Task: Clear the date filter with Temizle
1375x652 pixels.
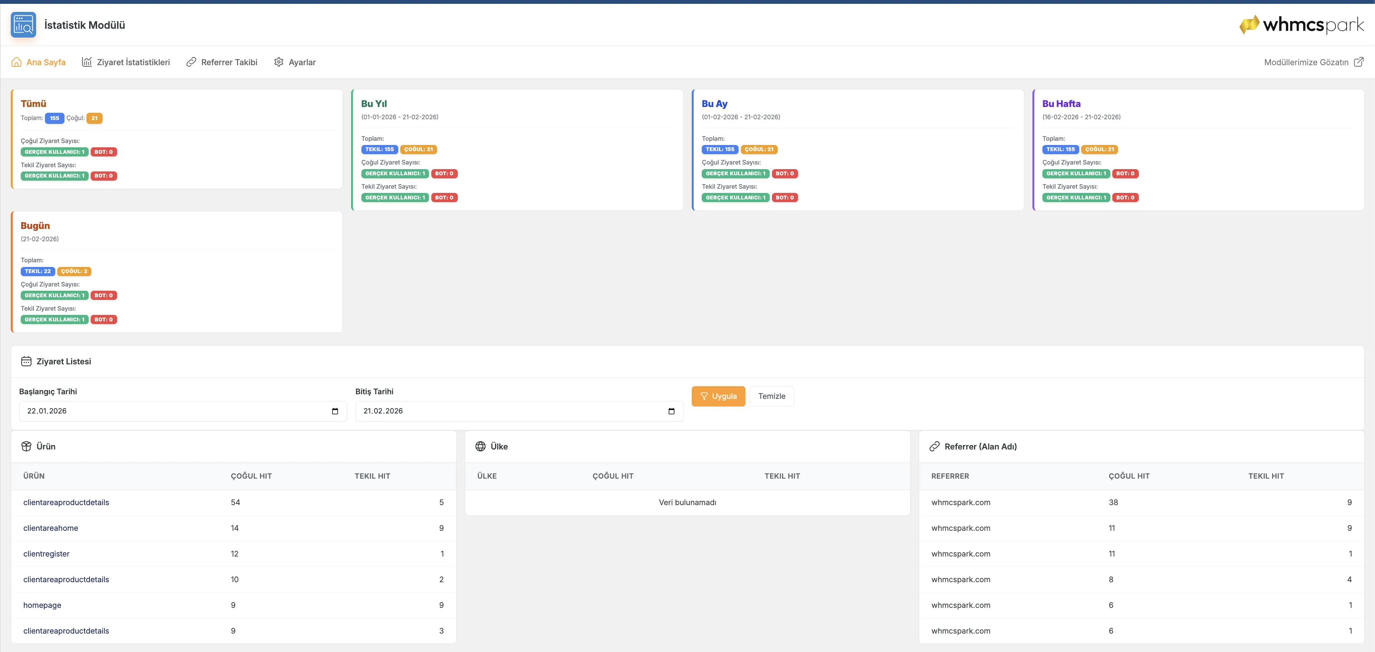Action: 772,396
